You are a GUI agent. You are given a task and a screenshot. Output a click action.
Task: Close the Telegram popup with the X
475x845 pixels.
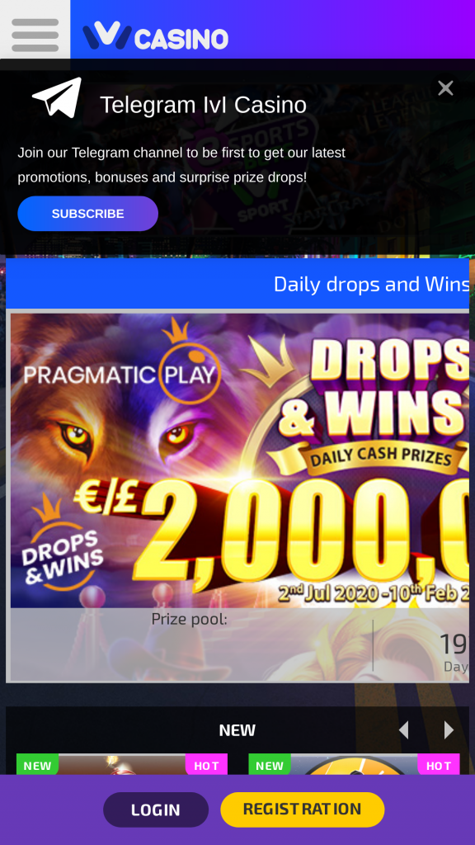(445, 87)
